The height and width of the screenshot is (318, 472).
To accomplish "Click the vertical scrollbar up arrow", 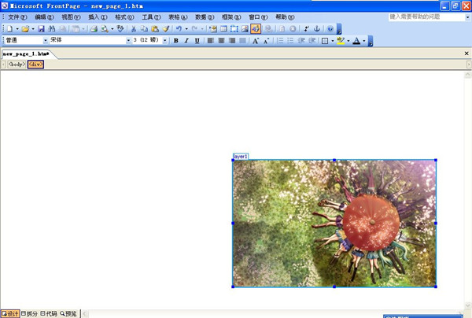I will click(468, 74).
